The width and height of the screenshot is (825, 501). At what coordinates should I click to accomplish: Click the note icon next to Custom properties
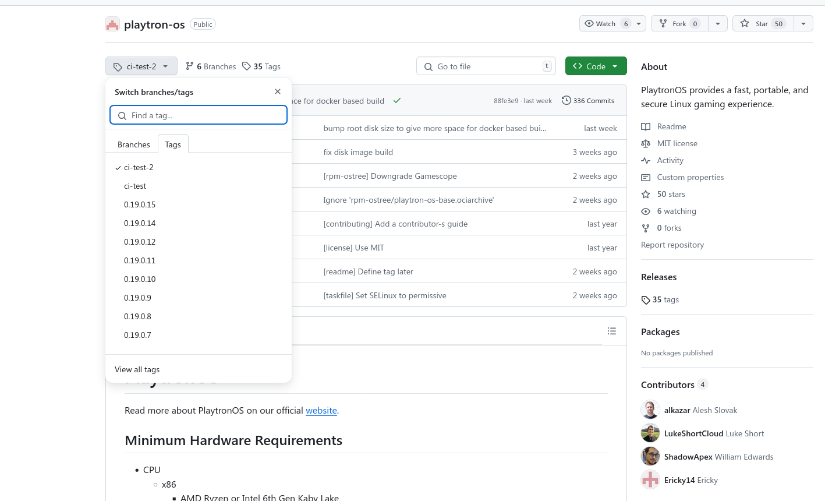coord(646,177)
